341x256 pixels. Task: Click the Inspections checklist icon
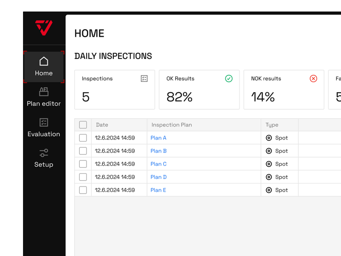(144, 79)
